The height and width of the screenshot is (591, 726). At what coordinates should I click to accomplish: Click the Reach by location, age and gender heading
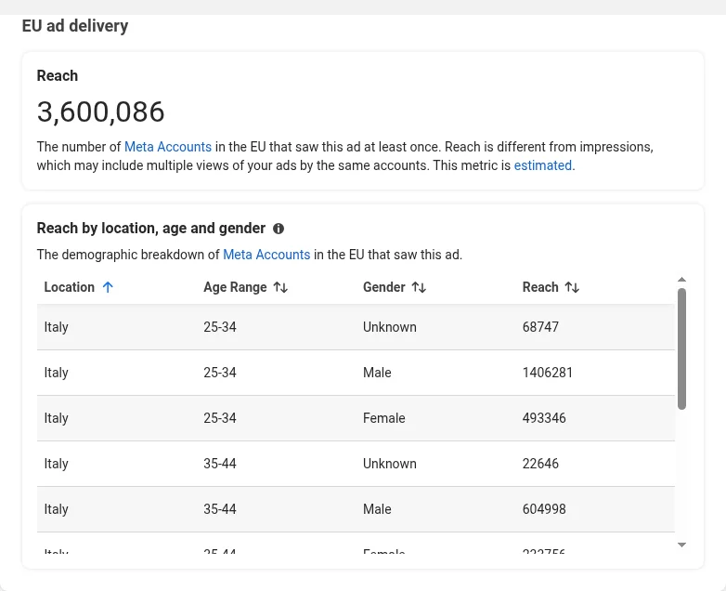[x=151, y=229]
